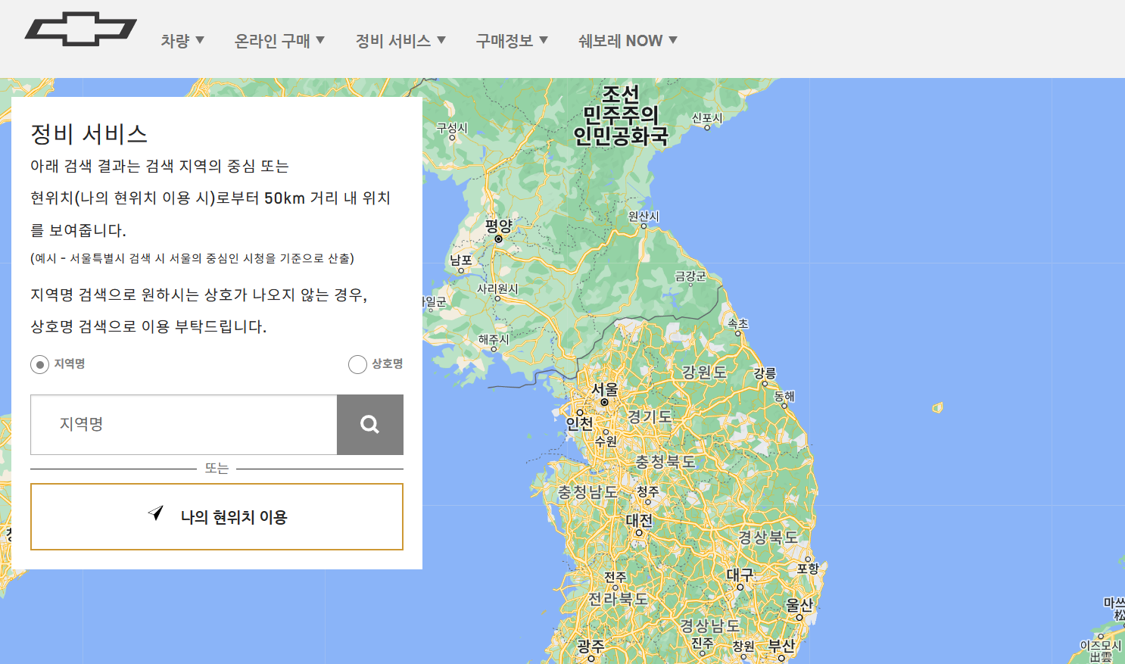Click the Chevrolet bowtie logo
The width and height of the screenshot is (1125, 664).
pyautogui.click(x=80, y=28)
